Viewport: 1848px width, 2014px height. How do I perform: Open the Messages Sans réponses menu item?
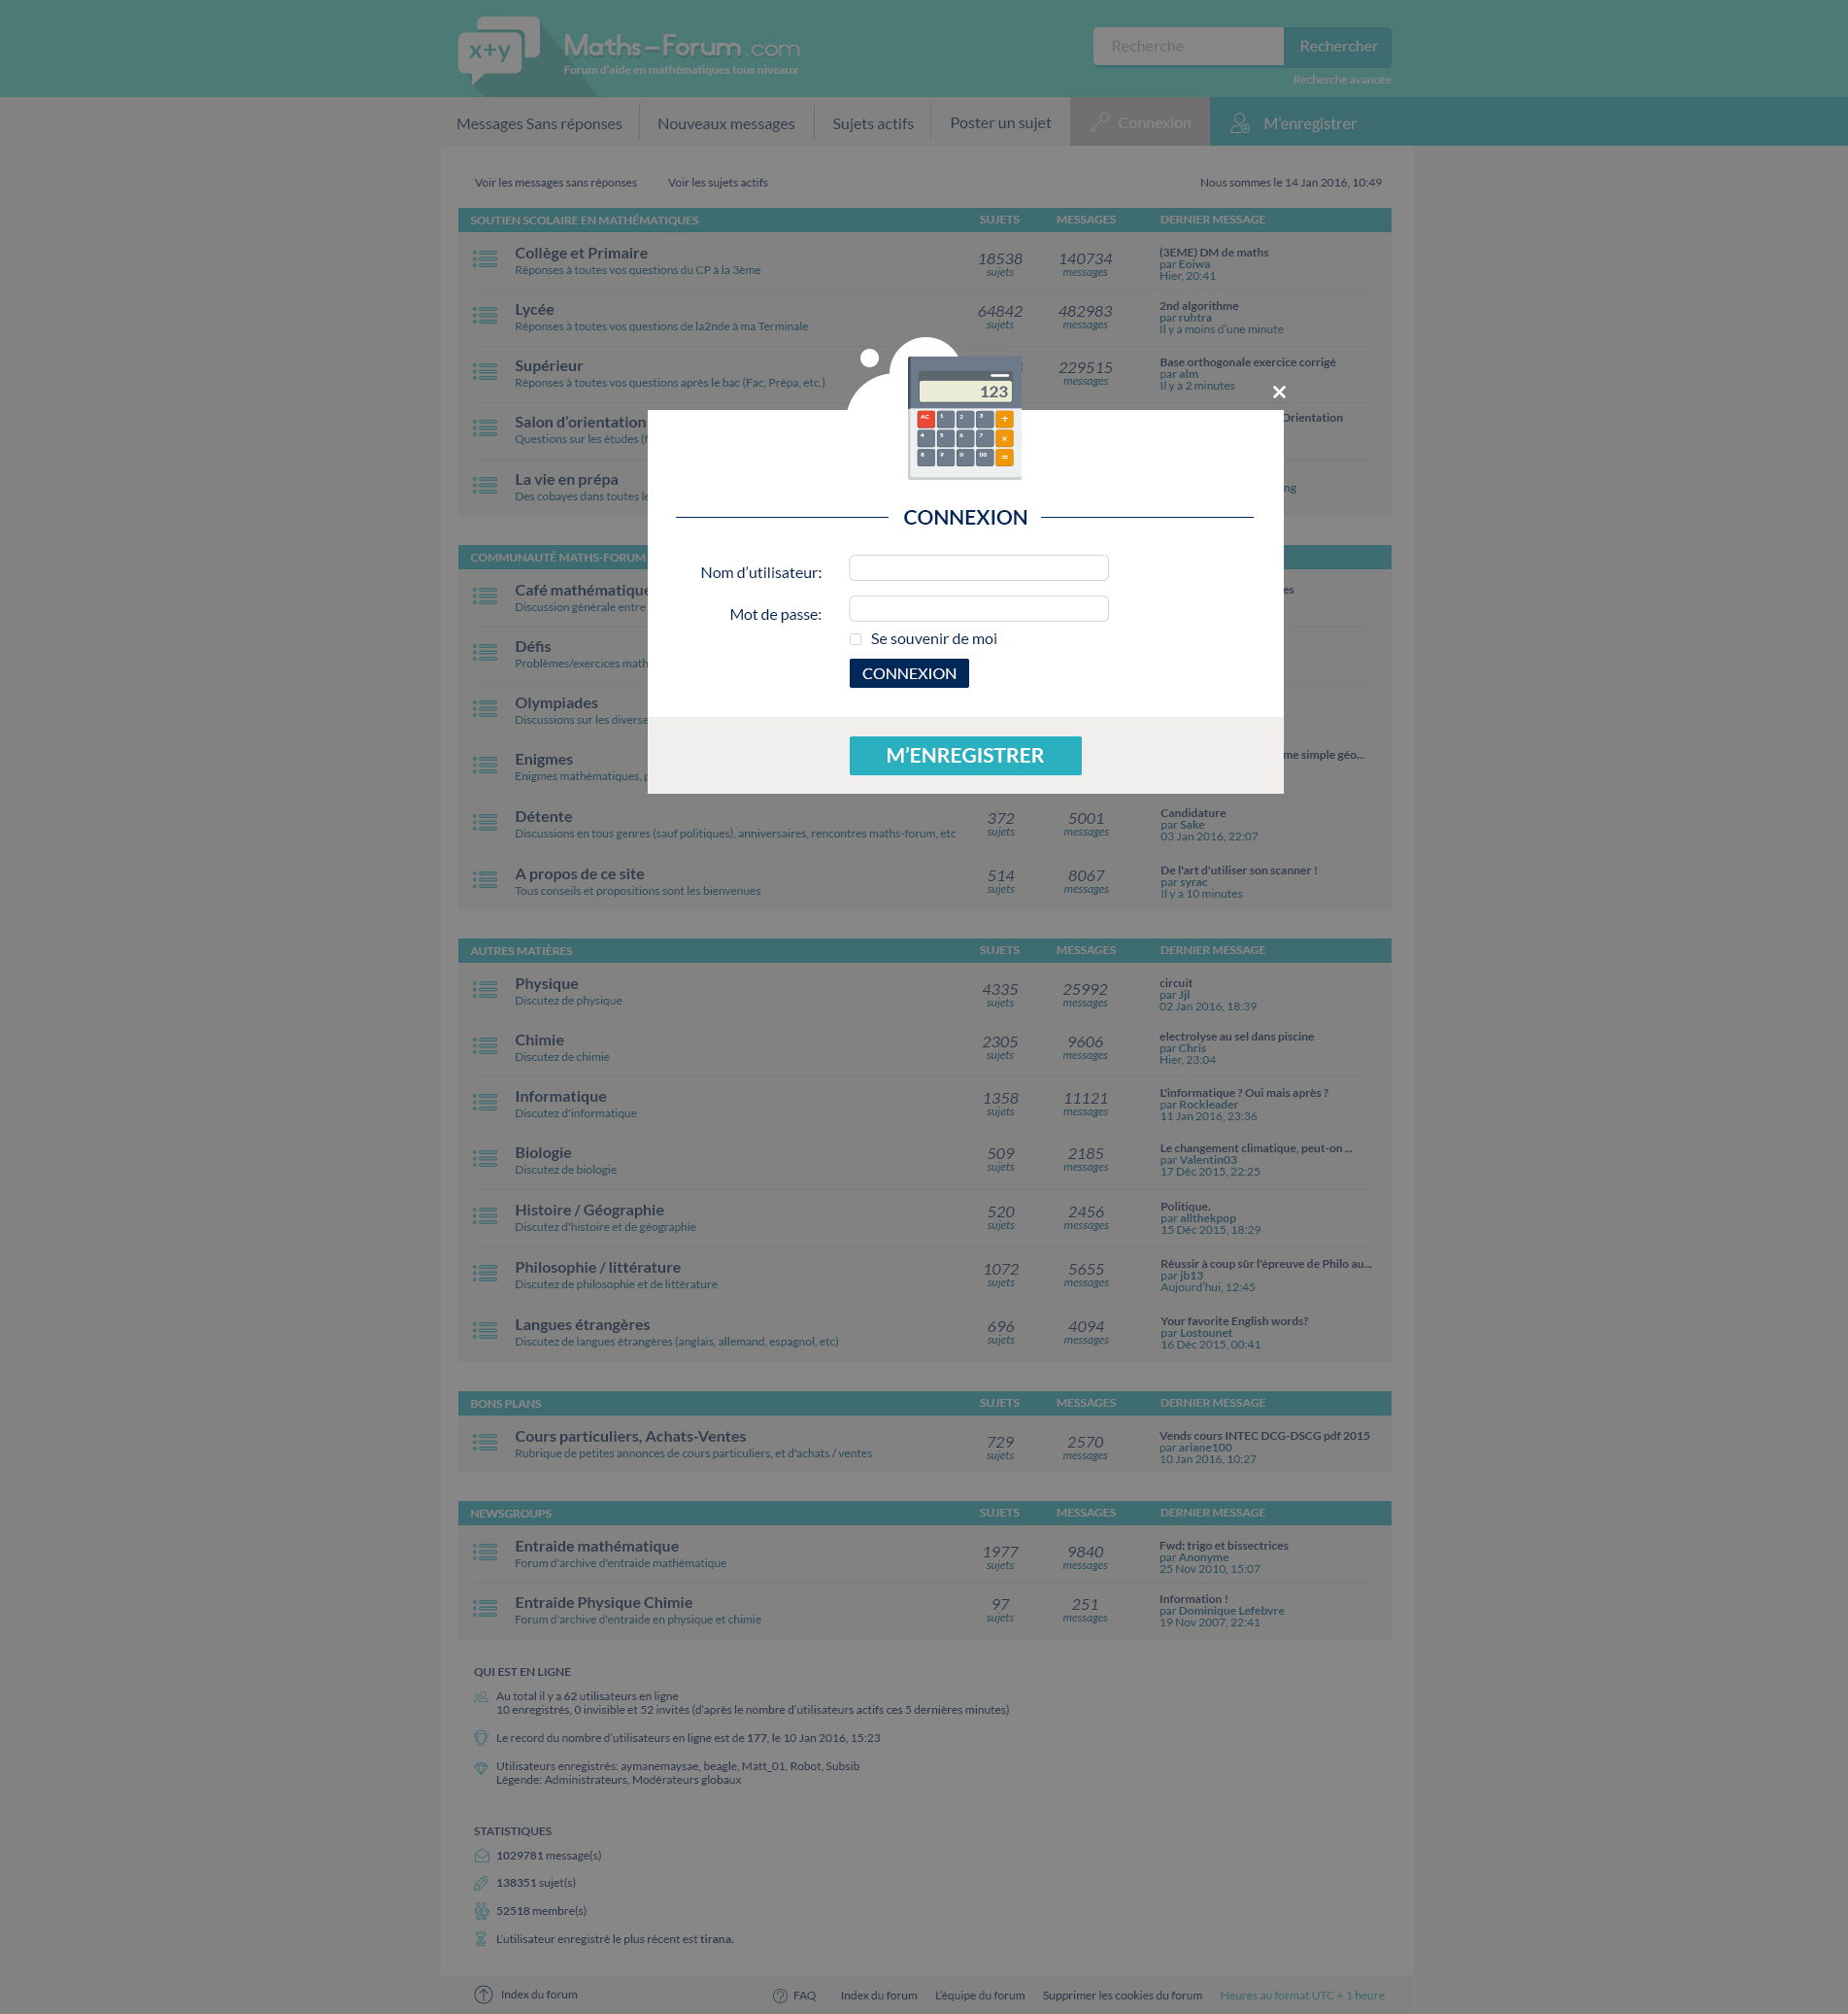[539, 124]
